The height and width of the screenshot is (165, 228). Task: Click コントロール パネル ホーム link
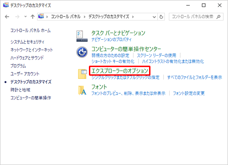click(x=31, y=31)
